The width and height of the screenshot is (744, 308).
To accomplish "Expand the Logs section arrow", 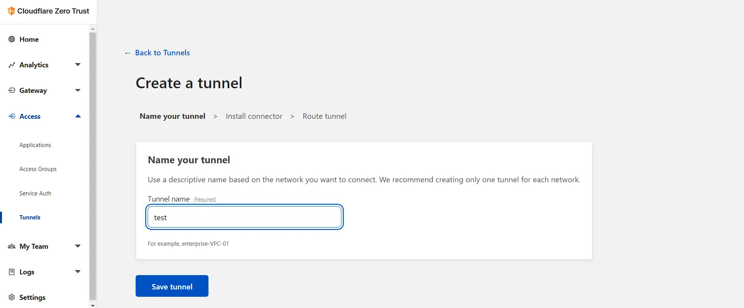I will (77, 272).
